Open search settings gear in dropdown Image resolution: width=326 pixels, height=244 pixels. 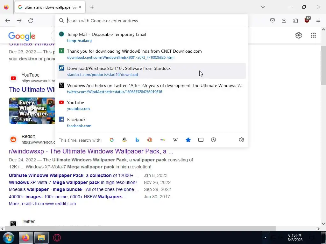click(x=241, y=140)
